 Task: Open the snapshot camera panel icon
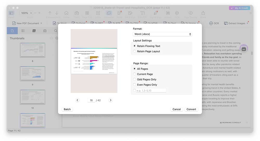coord(45,31)
